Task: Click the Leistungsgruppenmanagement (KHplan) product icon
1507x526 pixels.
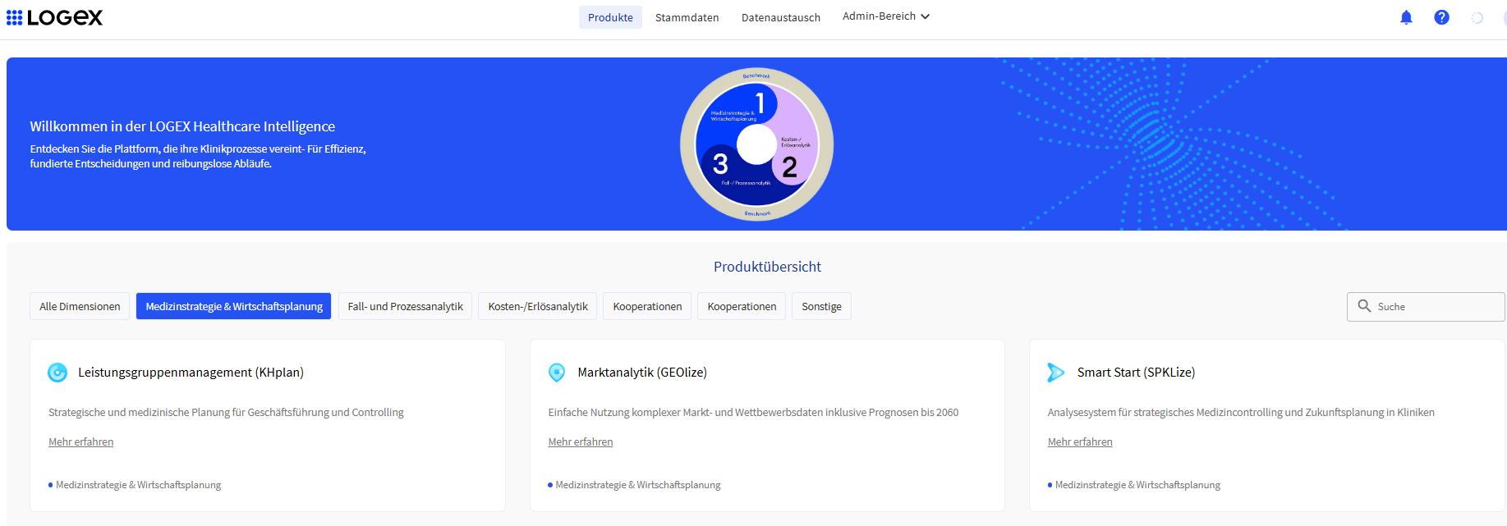Action: coord(57,373)
